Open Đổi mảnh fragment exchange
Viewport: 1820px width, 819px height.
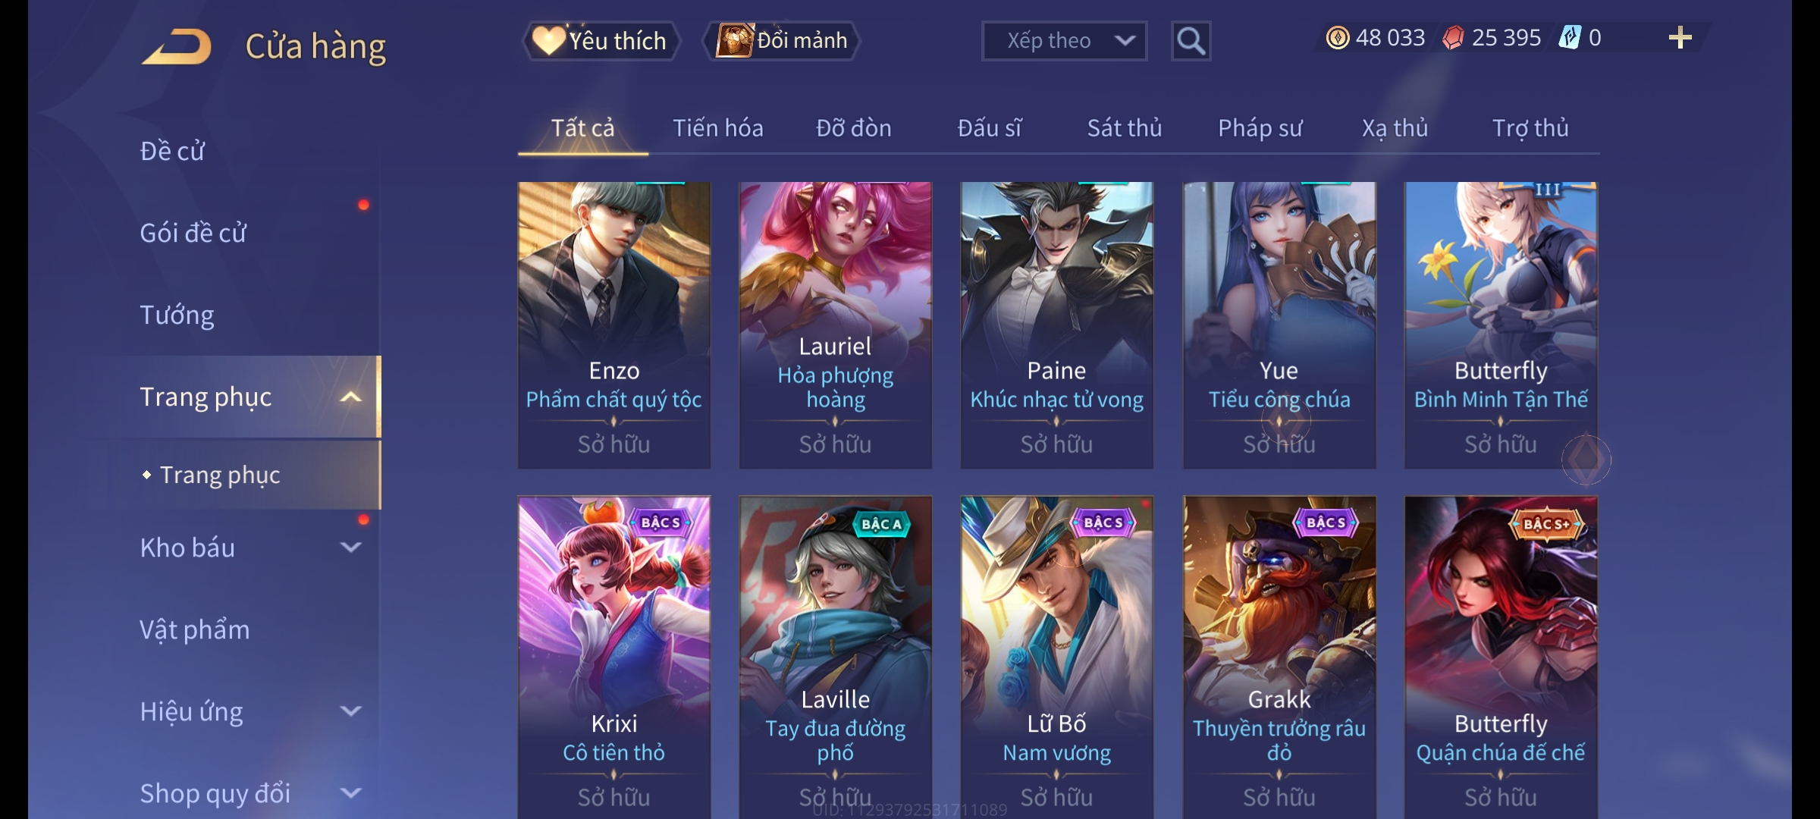[782, 40]
